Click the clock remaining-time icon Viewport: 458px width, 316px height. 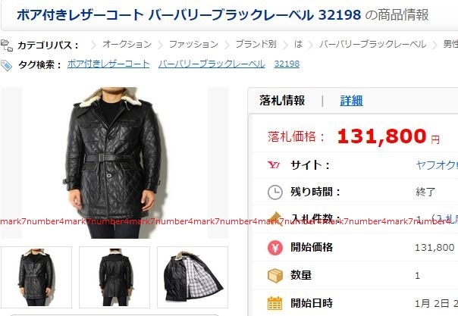[x=274, y=192]
